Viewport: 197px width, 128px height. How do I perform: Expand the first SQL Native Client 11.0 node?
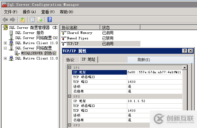[5, 43]
